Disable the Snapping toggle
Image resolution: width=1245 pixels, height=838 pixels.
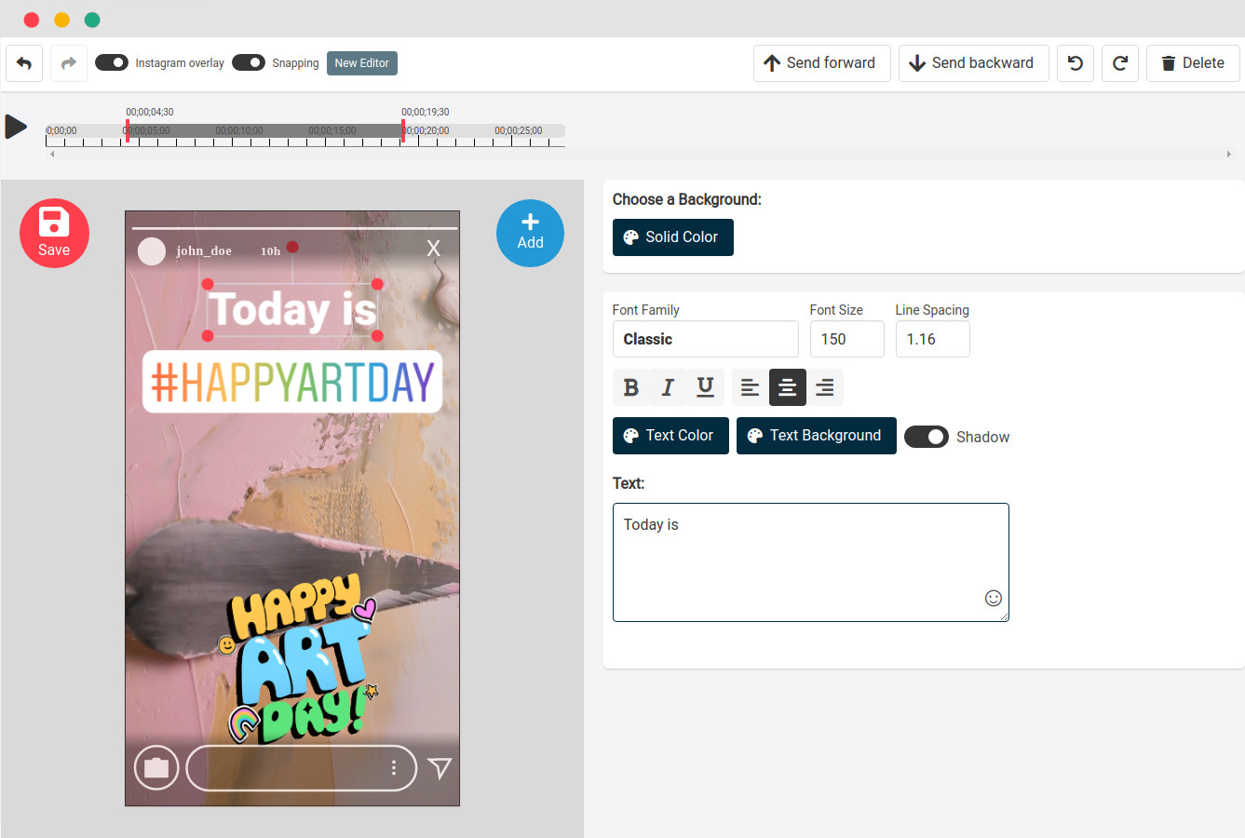[249, 62]
